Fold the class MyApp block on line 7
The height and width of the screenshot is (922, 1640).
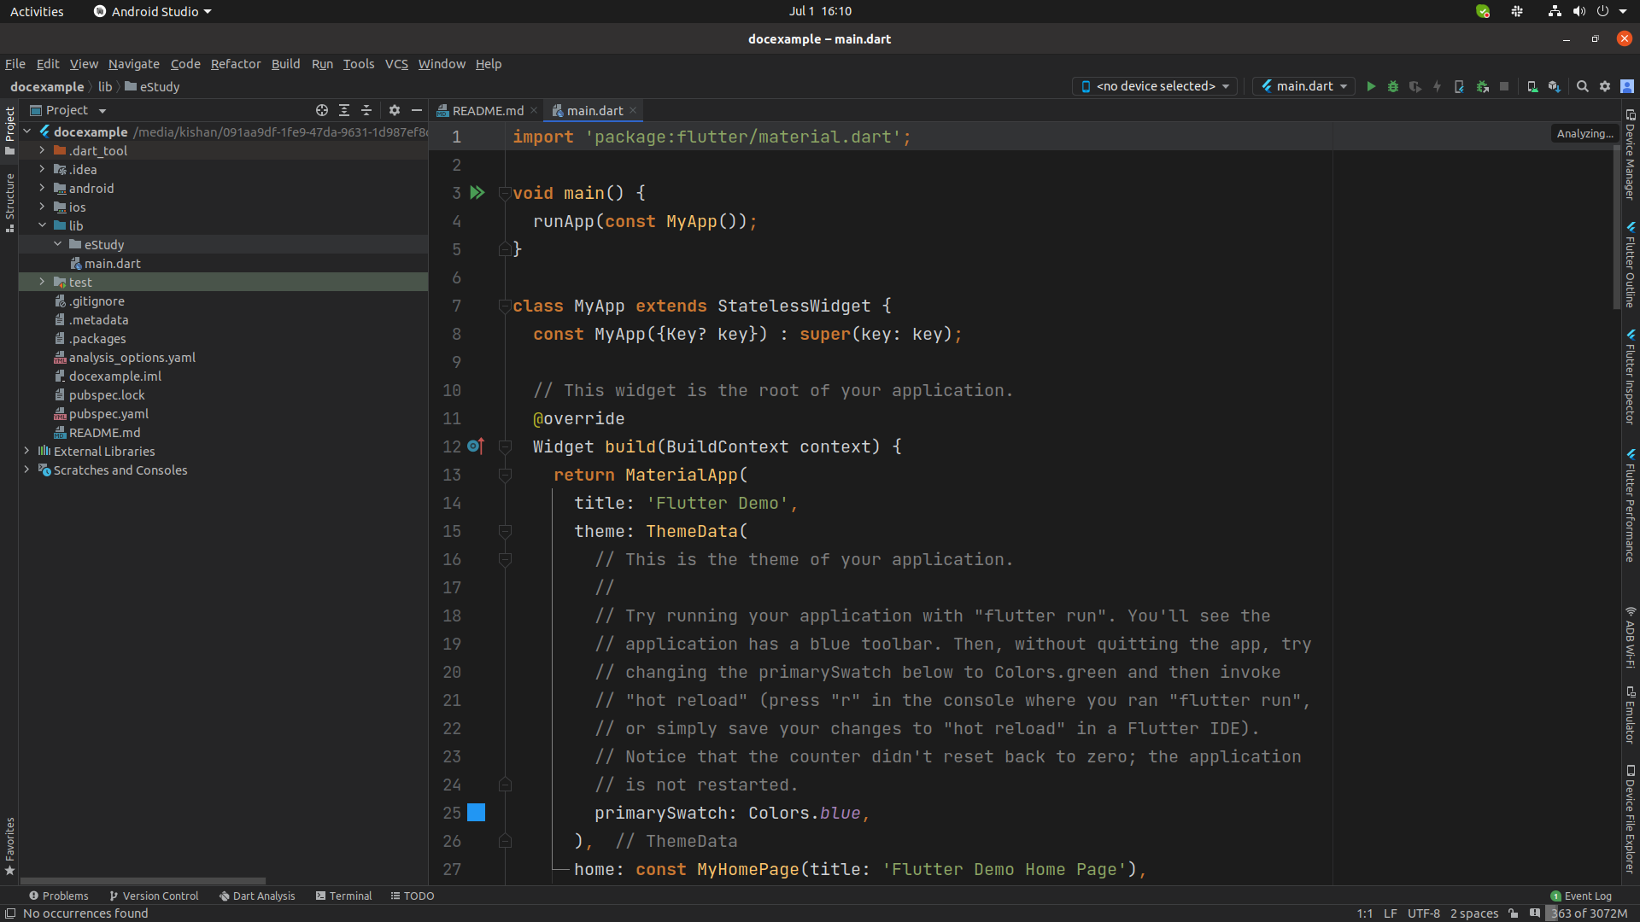coord(505,306)
